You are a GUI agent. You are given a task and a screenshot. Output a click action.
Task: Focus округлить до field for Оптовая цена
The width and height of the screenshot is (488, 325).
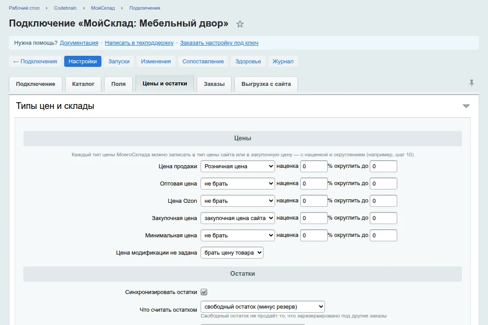point(383,184)
